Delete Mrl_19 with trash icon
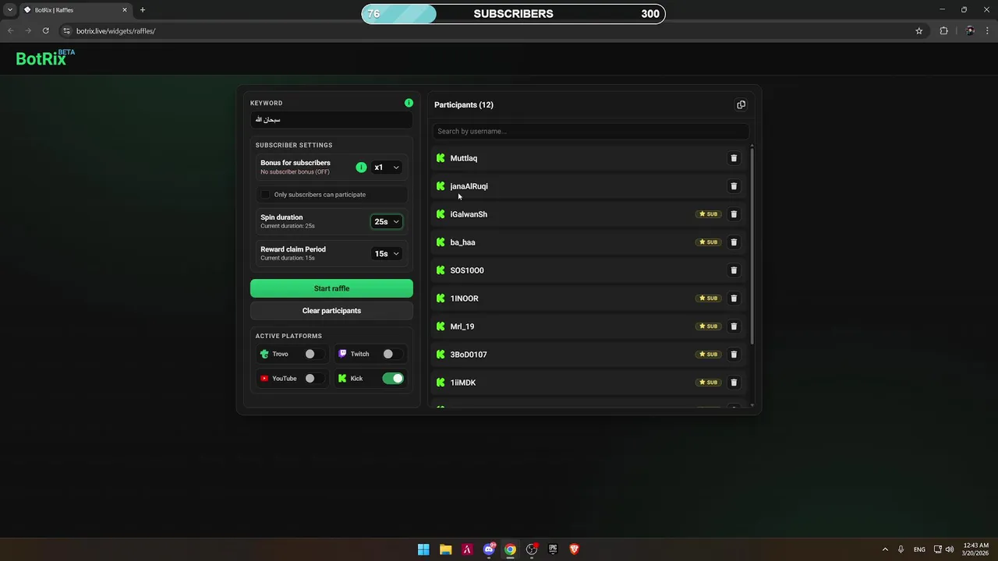Viewport: 998px width, 561px height. pyautogui.click(x=734, y=326)
